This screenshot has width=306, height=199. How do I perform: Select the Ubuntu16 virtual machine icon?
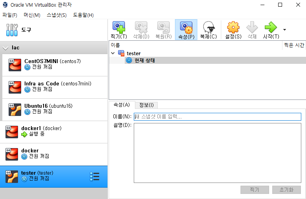coord(15,110)
